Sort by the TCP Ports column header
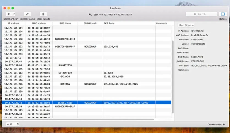This screenshot has height=133, width=230. [x=129, y=23]
